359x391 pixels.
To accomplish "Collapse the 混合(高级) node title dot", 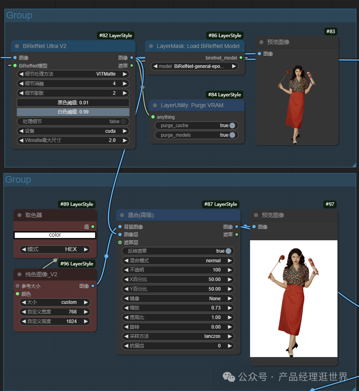I will pos(122,215).
